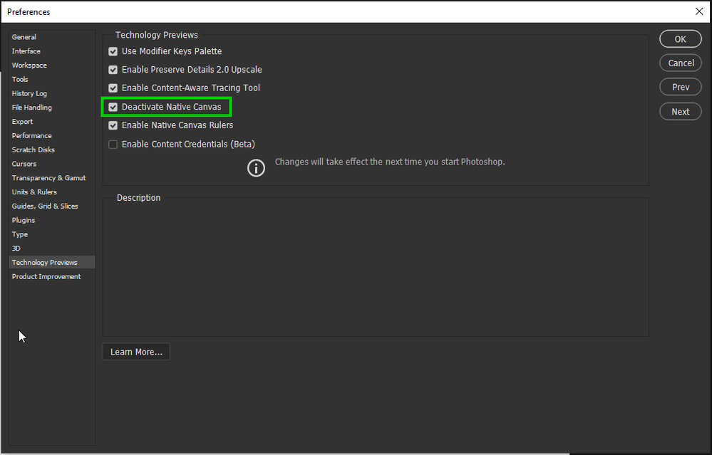Uncheck Use Modifier Keys Palette
712x455 pixels.
tap(113, 51)
